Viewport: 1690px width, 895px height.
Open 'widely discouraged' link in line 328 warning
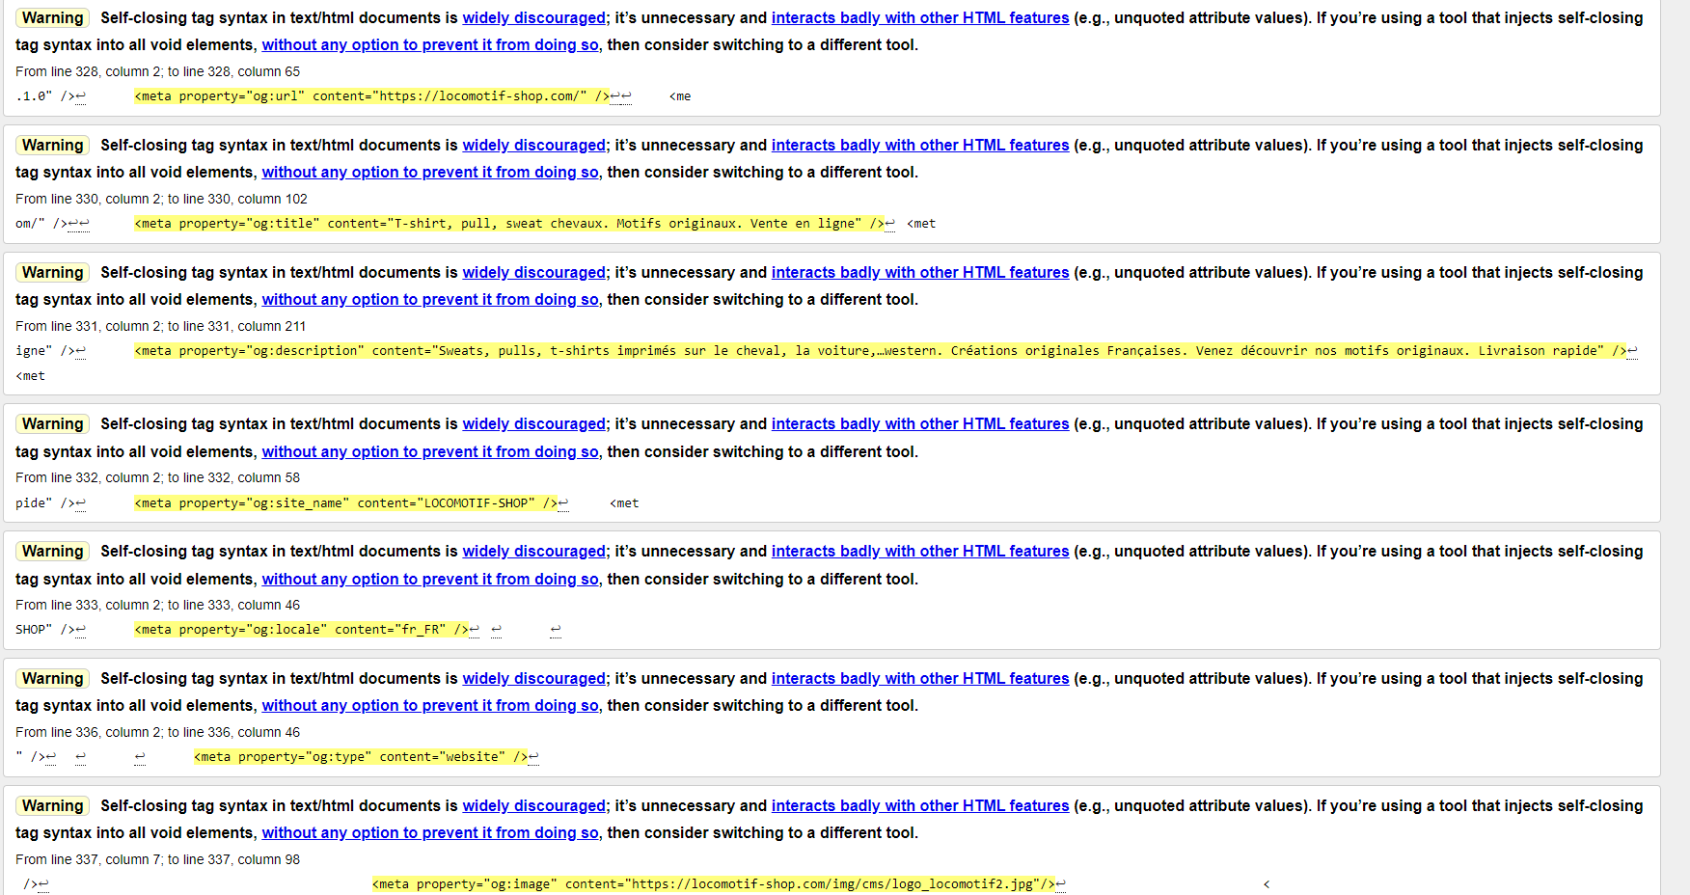click(x=534, y=18)
